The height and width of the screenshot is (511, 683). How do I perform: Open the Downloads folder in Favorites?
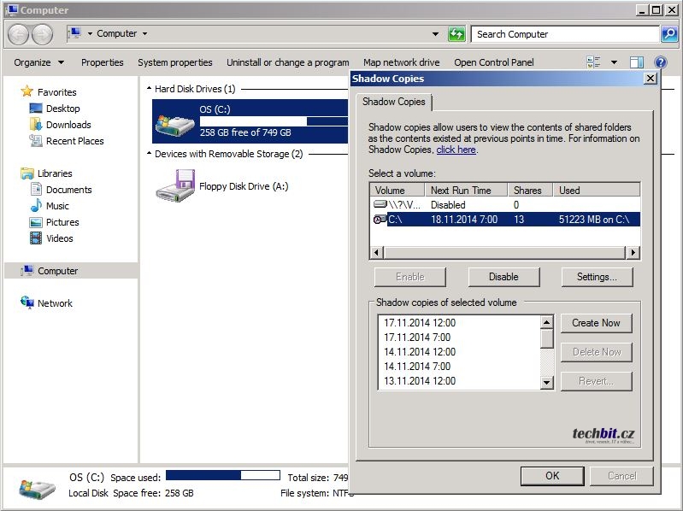point(36,125)
